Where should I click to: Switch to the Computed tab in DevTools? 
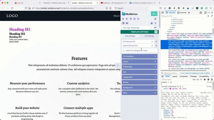click(184, 76)
